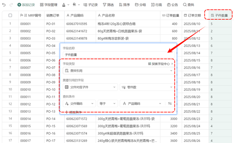Open the 父件对应子件 table dropdown
Image resolution: width=234 pixels, height=143 pixels.
(x=90, y=87)
